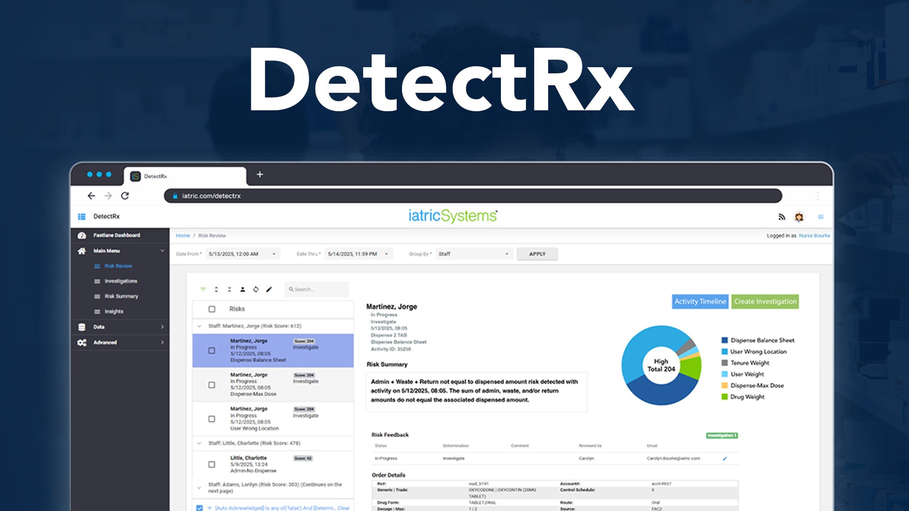Open the user avatar icon in header
This screenshot has height=511, width=909.
coord(799,217)
